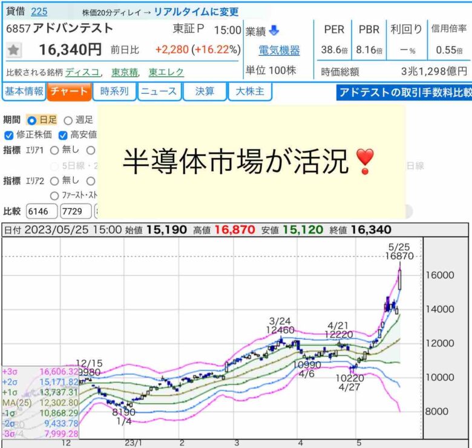472x448 pixels.
Task: Click the +2σ 15,171.82 legend value
Action: [59, 382]
